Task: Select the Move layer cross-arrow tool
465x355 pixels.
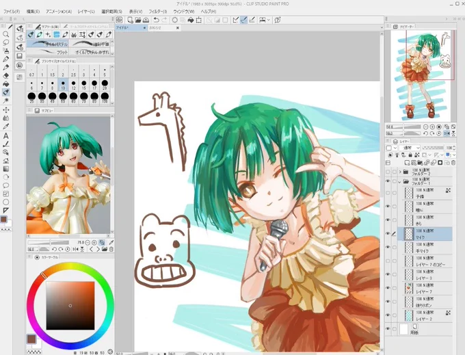Action: 5,110
